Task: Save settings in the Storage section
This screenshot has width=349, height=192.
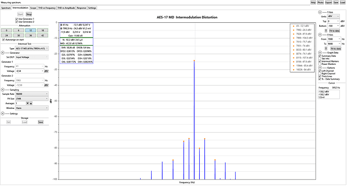Action: [40, 122]
